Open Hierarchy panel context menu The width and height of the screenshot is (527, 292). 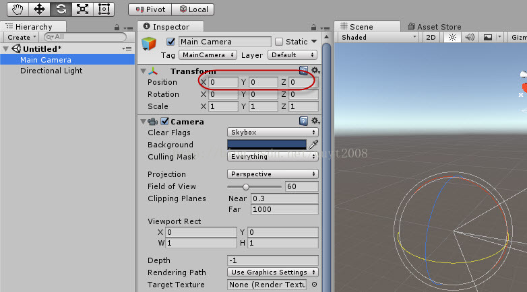tap(129, 28)
